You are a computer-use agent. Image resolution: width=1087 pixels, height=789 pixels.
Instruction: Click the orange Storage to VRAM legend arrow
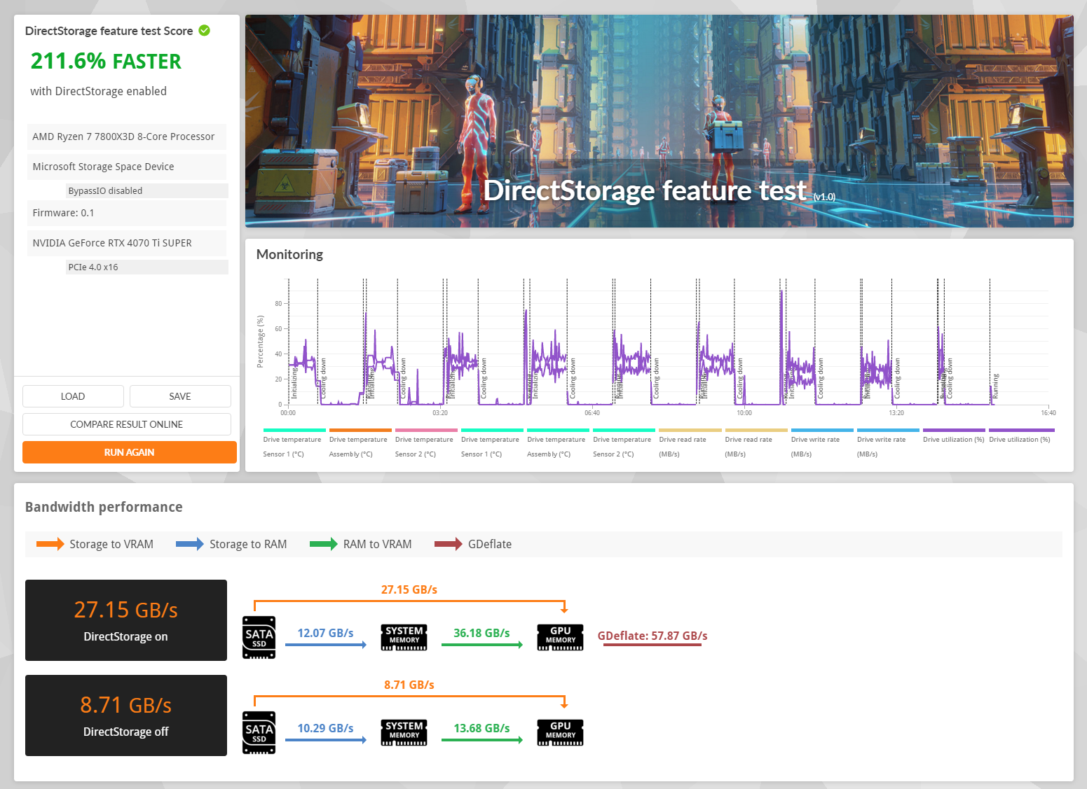click(x=50, y=544)
